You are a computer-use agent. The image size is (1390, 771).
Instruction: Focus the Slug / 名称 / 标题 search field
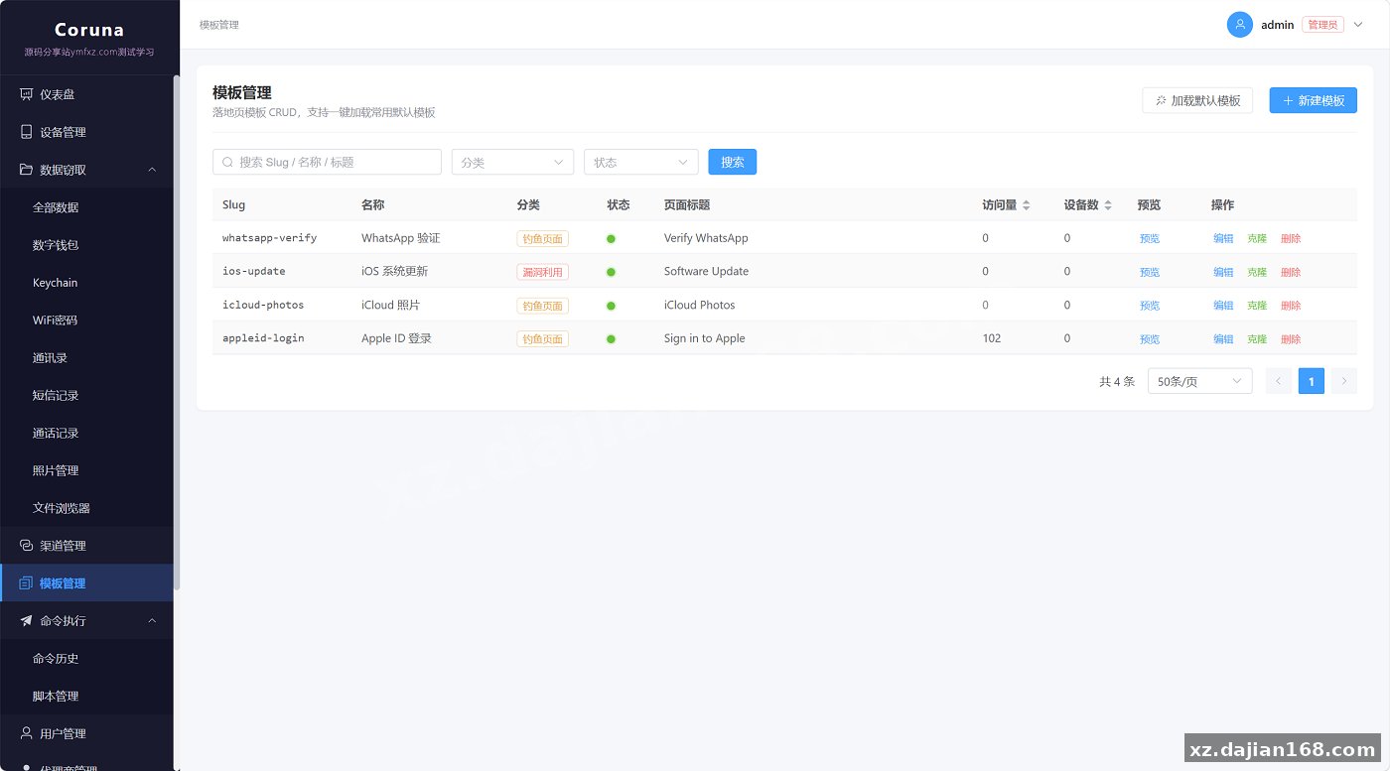point(327,162)
